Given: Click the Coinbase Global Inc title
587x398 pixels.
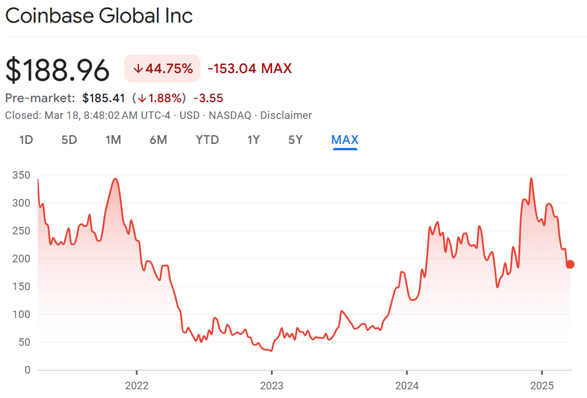Looking at the screenshot, I should click(99, 16).
